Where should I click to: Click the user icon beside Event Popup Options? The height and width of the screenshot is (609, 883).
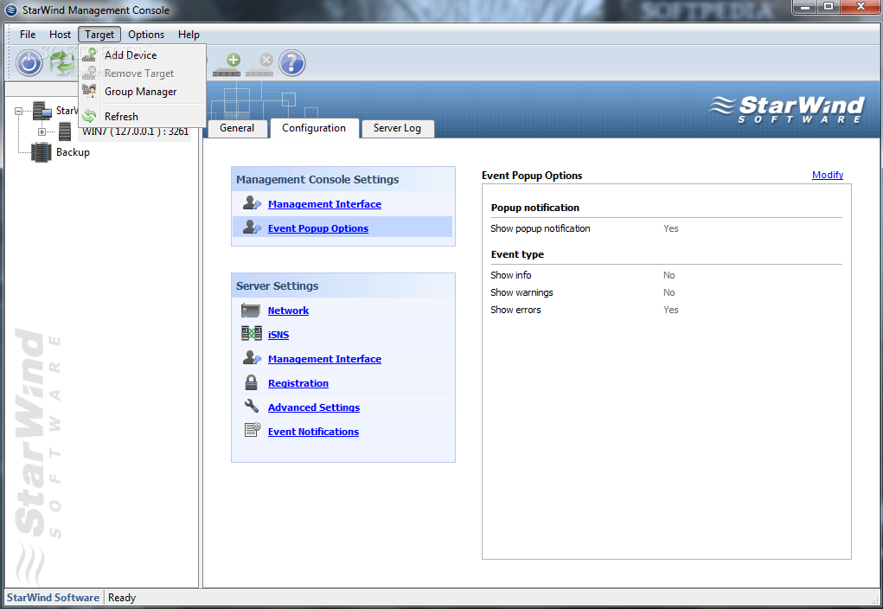251,228
